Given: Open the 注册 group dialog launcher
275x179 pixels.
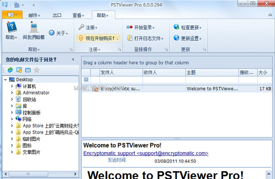Looking at the screenshot, I should pyautogui.click(x=119, y=50).
